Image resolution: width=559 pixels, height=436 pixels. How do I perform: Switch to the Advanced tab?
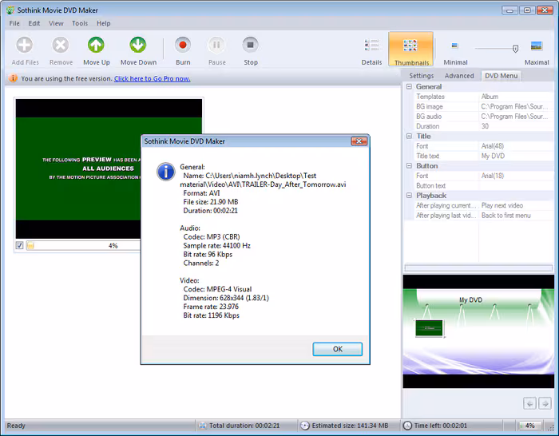(x=459, y=76)
